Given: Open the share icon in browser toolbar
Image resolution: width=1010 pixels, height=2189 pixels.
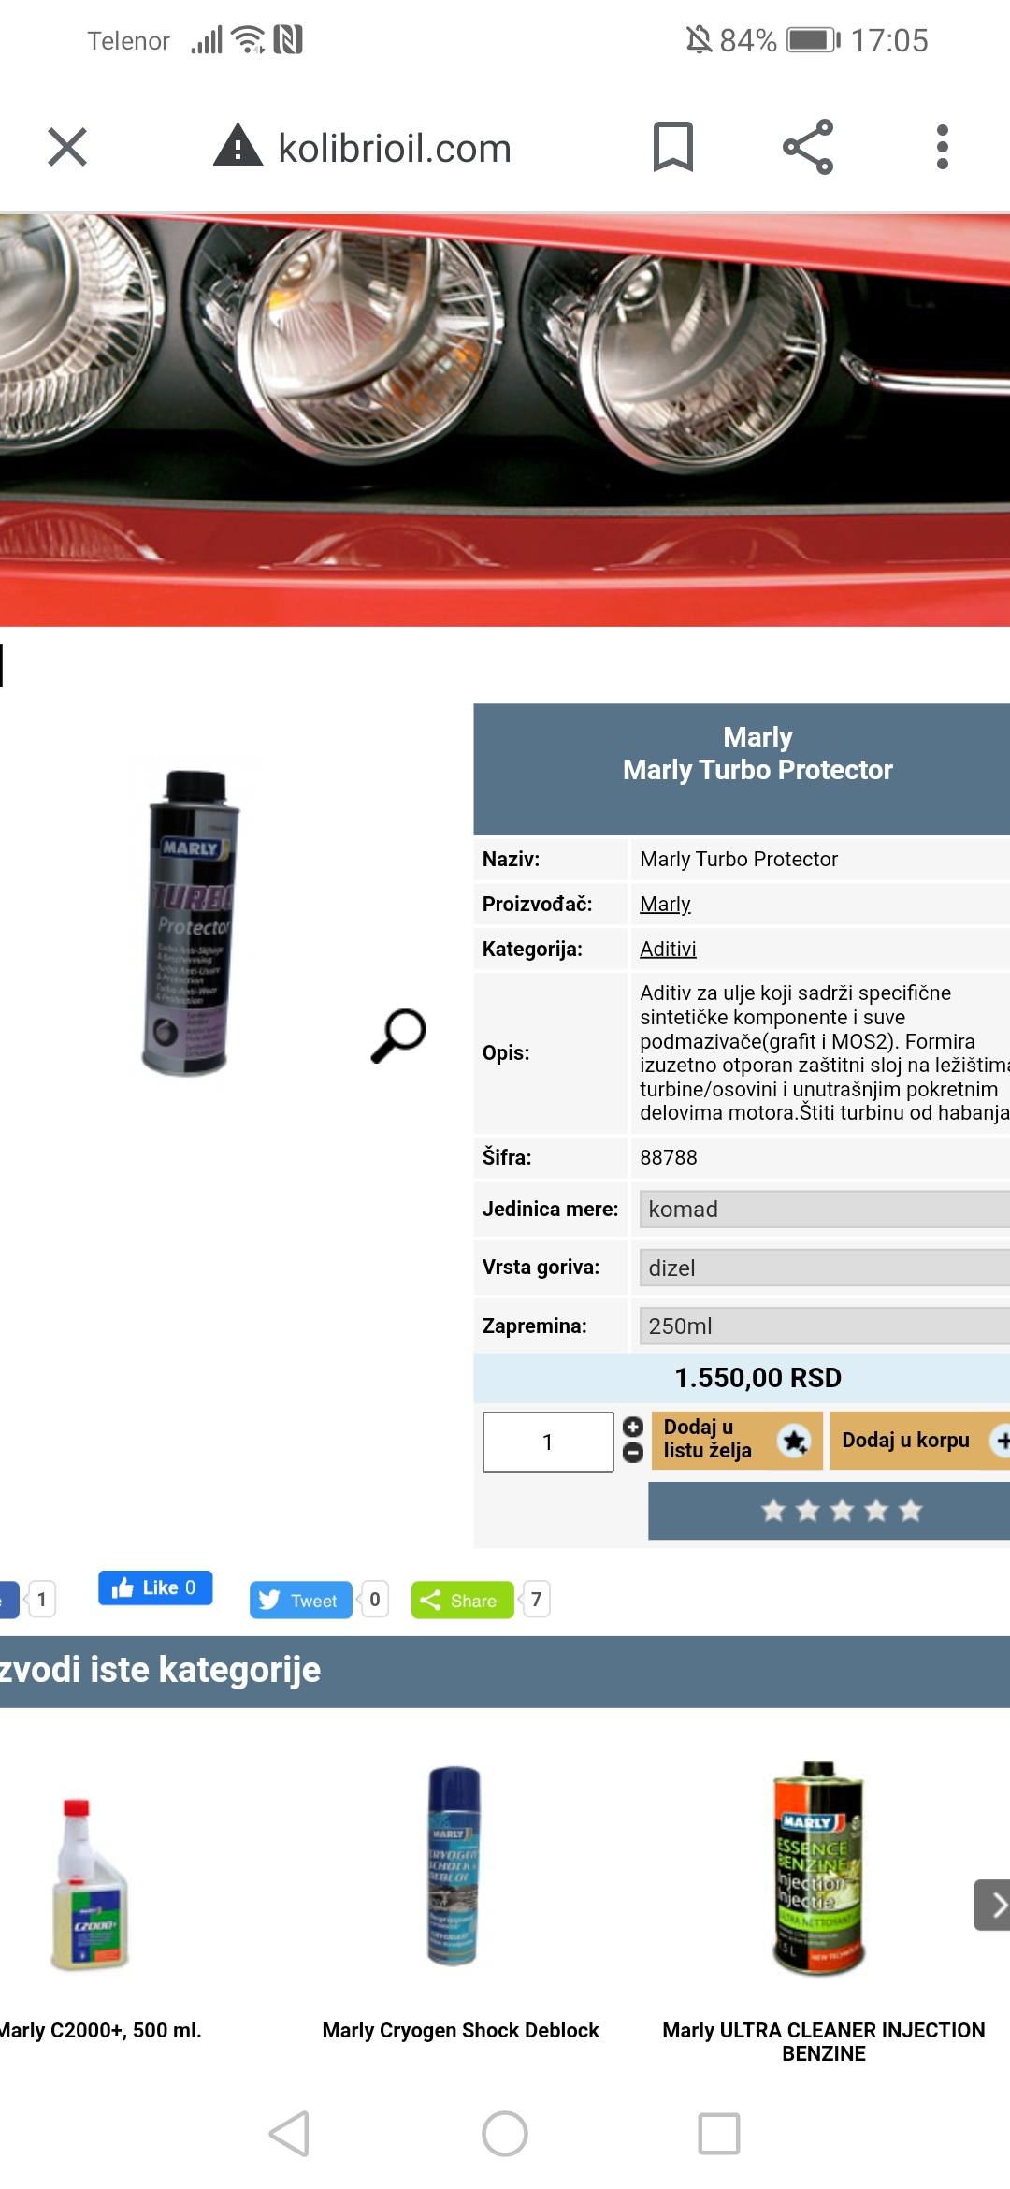Looking at the screenshot, I should [808, 147].
